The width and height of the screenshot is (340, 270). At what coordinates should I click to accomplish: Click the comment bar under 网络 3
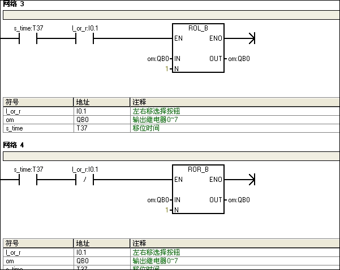pos(170,15)
